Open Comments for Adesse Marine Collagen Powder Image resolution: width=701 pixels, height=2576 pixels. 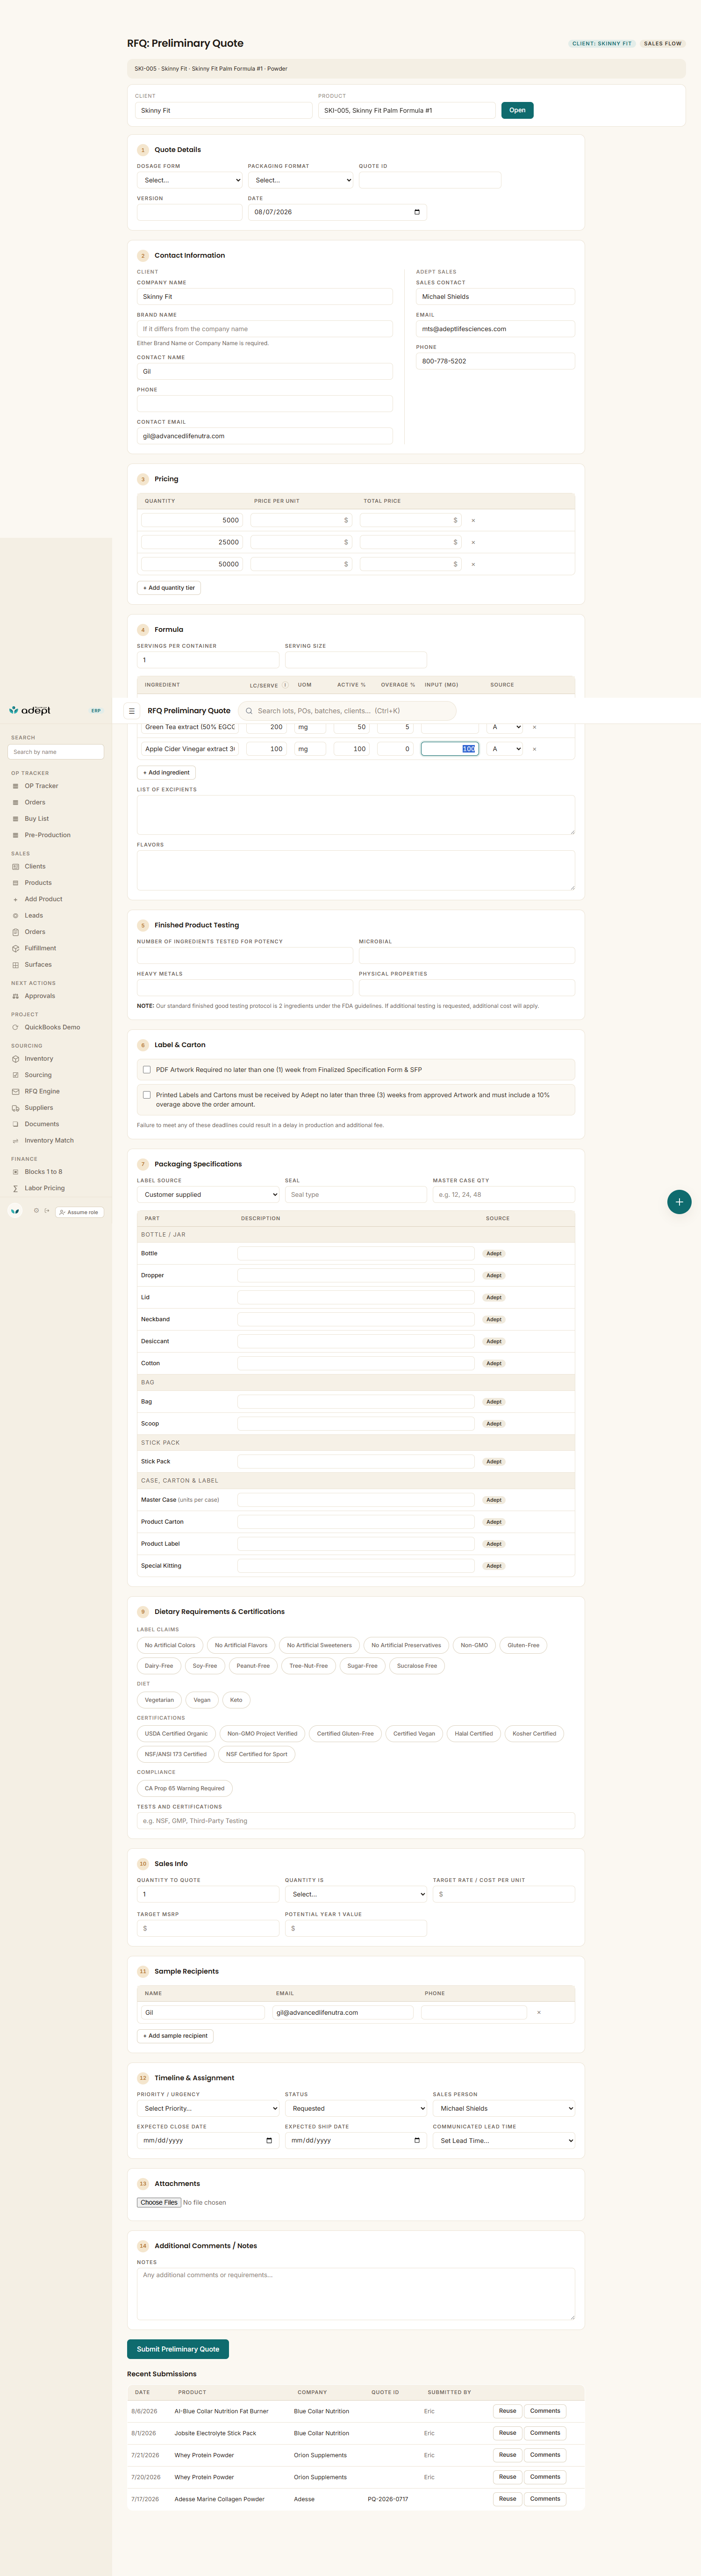coord(545,2499)
